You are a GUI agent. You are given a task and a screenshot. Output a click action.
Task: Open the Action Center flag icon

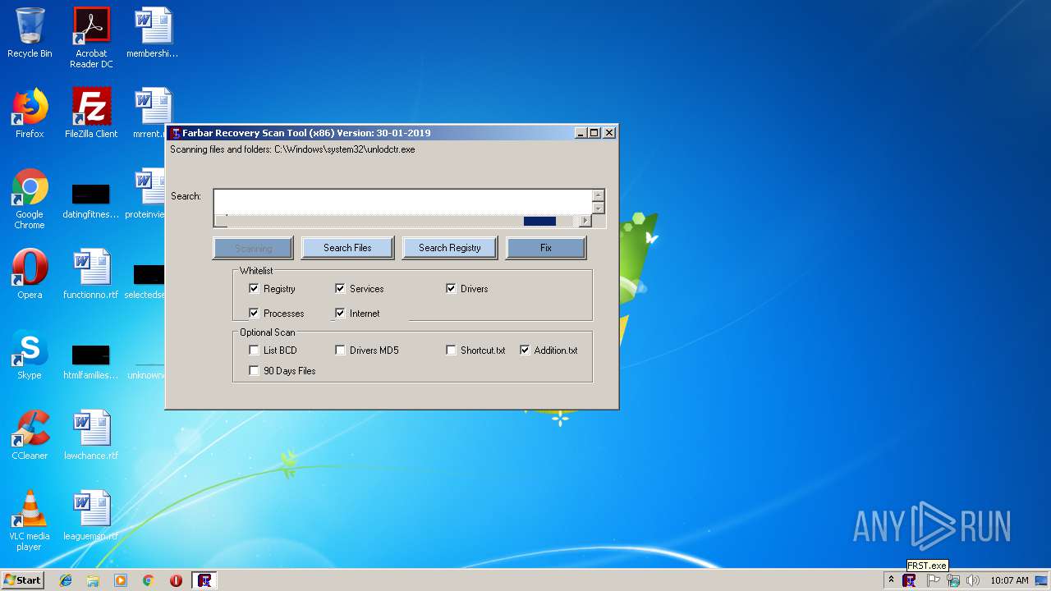pyautogui.click(x=933, y=580)
